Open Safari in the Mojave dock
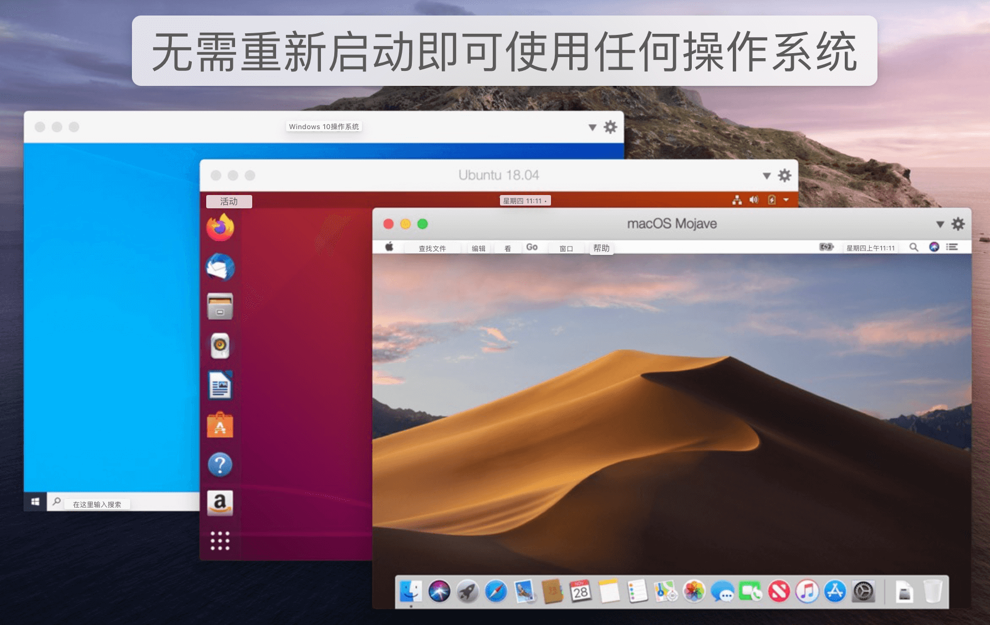This screenshot has width=990, height=625. tap(496, 592)
